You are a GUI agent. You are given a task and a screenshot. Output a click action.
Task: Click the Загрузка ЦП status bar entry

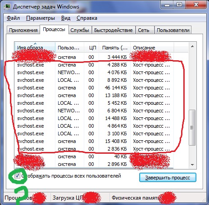click(80, 198)
